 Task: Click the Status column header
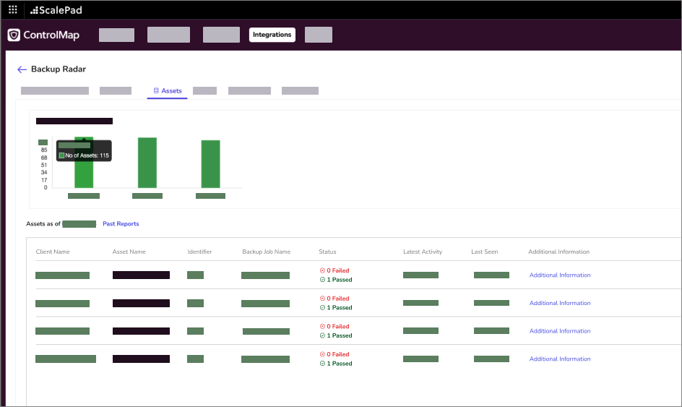(327, 252)
